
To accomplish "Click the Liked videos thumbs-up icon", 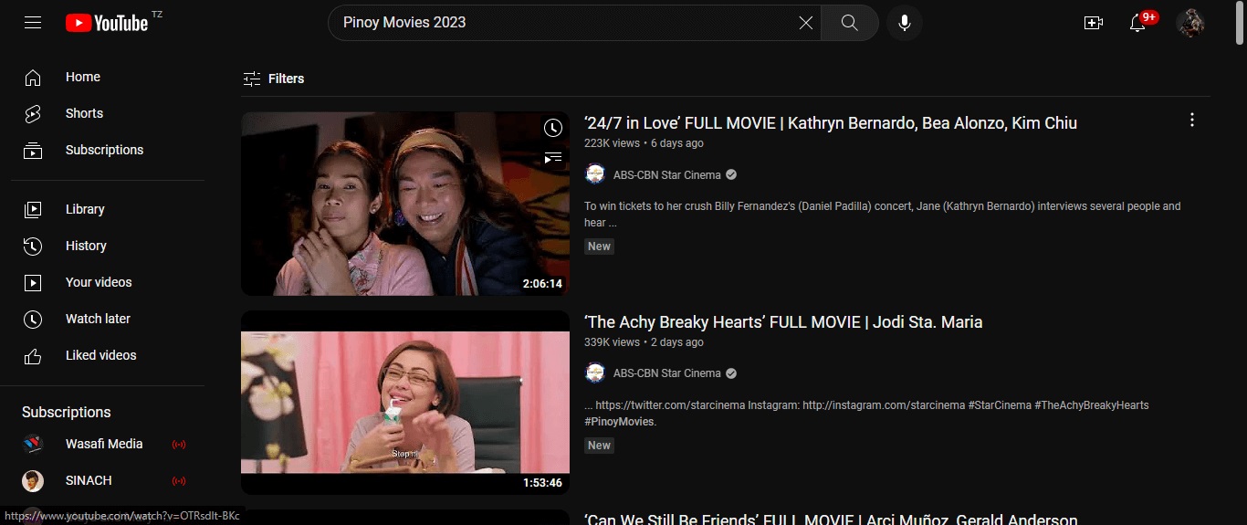I will coord(33,356).
